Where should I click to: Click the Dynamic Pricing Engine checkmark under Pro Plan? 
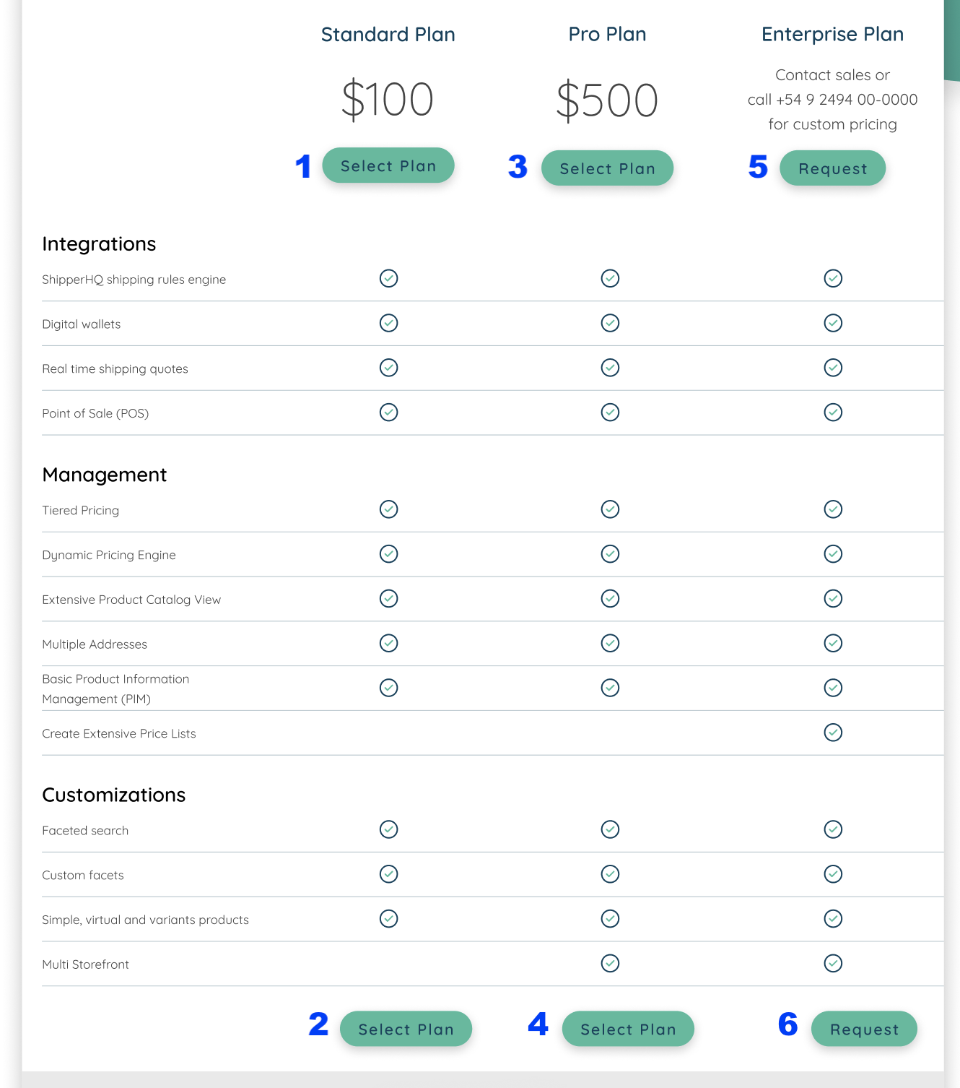tap(610, 553)
